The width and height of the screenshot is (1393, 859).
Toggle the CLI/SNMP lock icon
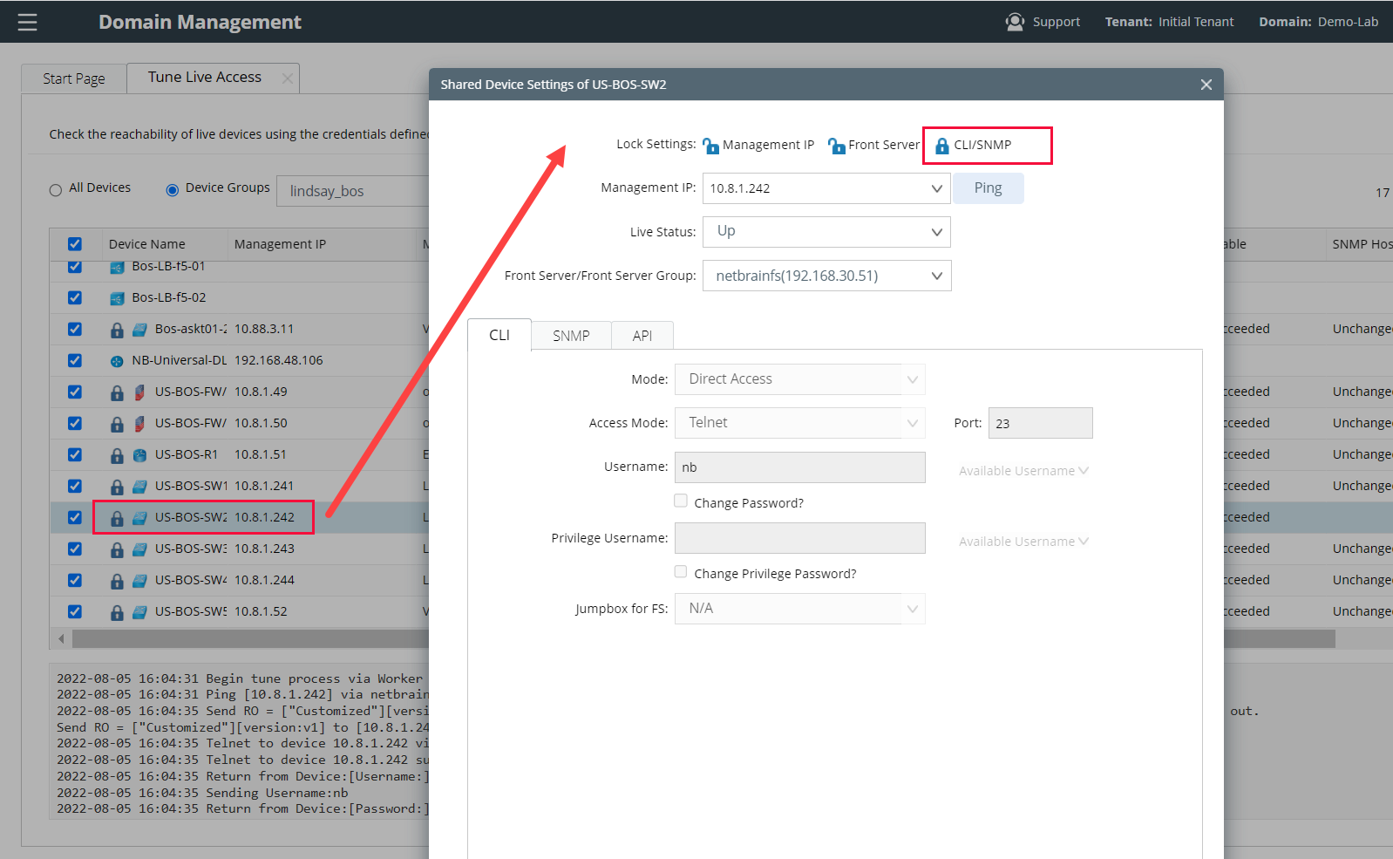pos(941,146)
